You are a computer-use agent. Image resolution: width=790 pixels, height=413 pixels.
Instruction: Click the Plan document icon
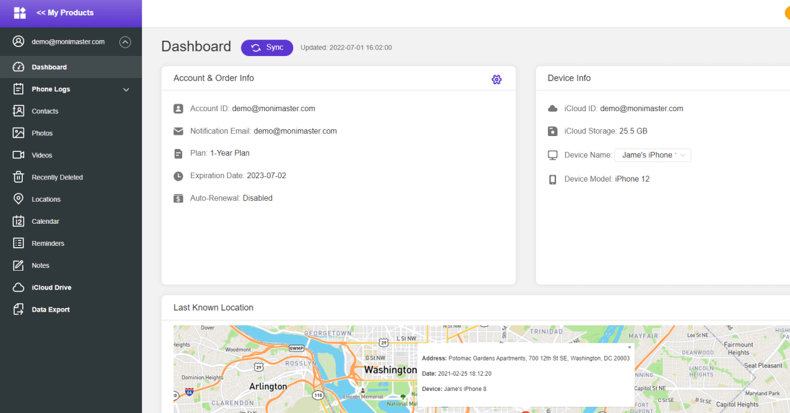[x=179, y=153]
